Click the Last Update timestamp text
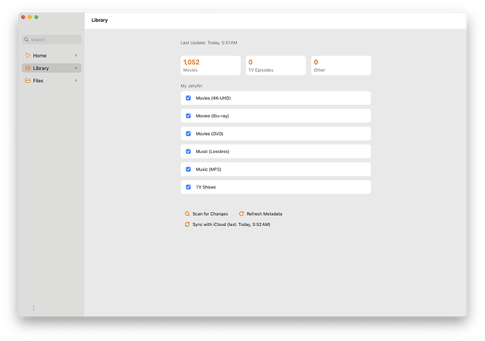Image resolution: width=485 pixels, height=341 pixels. (209, 43)
